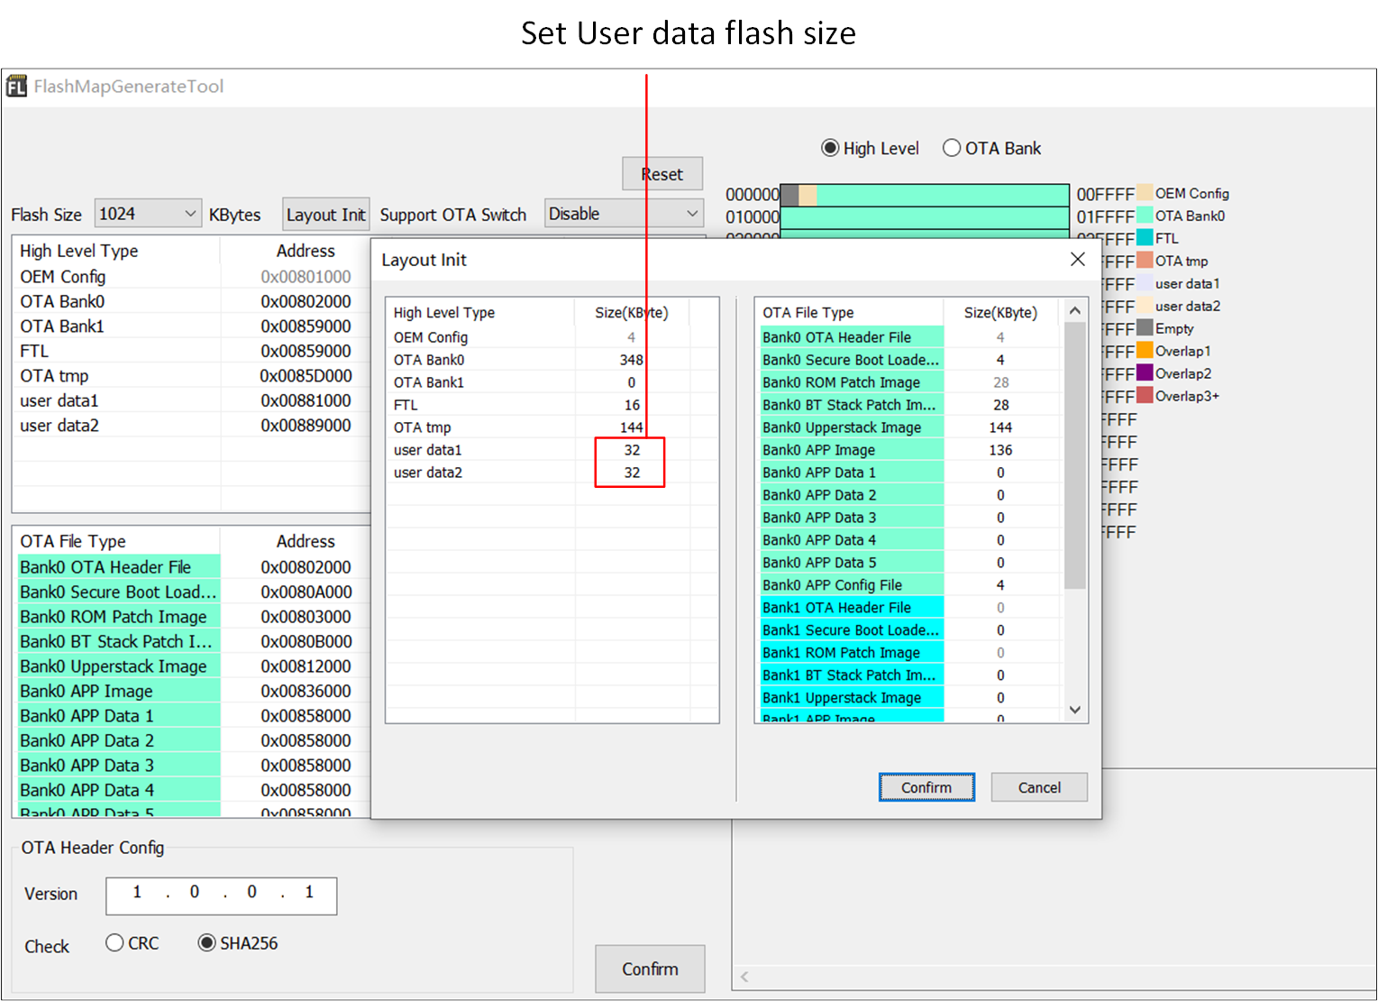Click OEM Config row in main High Level list
Screen dimensions: 1378x1001
click(192, 277)
